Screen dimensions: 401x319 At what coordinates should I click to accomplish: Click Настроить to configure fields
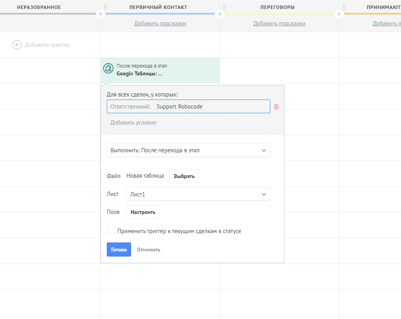143,212
